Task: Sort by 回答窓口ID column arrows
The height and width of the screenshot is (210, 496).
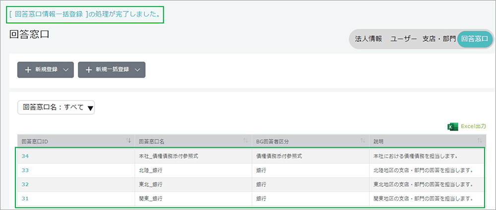Action: pyautogui.click(x=128, y=141)
